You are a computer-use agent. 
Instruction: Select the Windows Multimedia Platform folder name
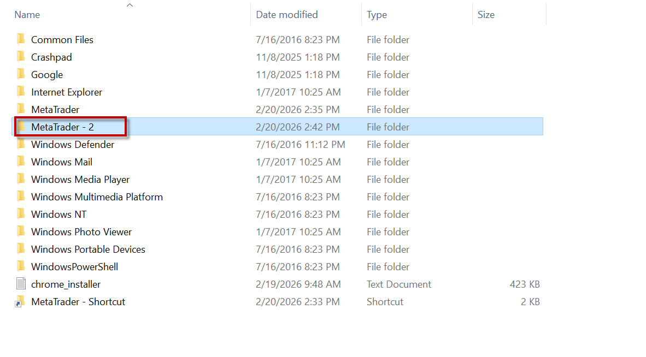(97, 197)
